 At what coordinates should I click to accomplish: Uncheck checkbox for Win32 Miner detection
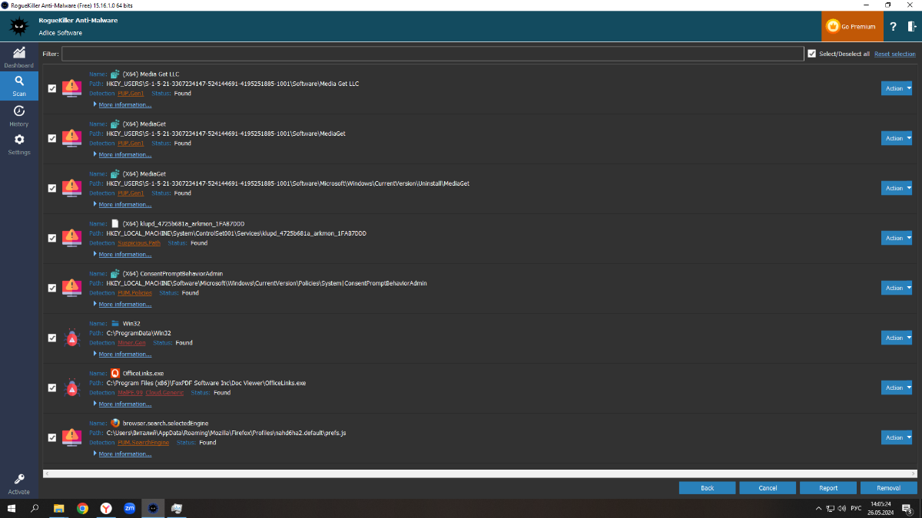point(52,338)
